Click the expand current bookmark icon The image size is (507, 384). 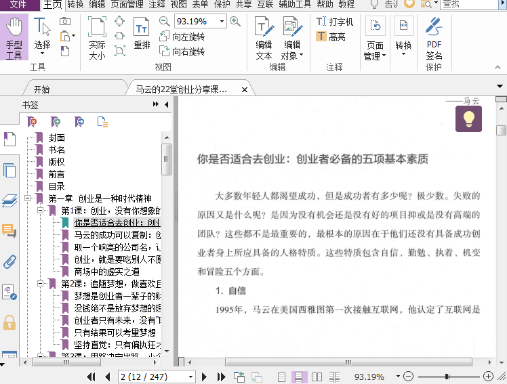(102, 122)
